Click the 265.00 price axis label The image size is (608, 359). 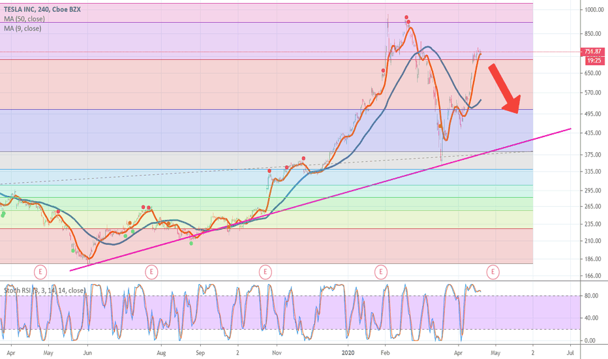point(593,206)
